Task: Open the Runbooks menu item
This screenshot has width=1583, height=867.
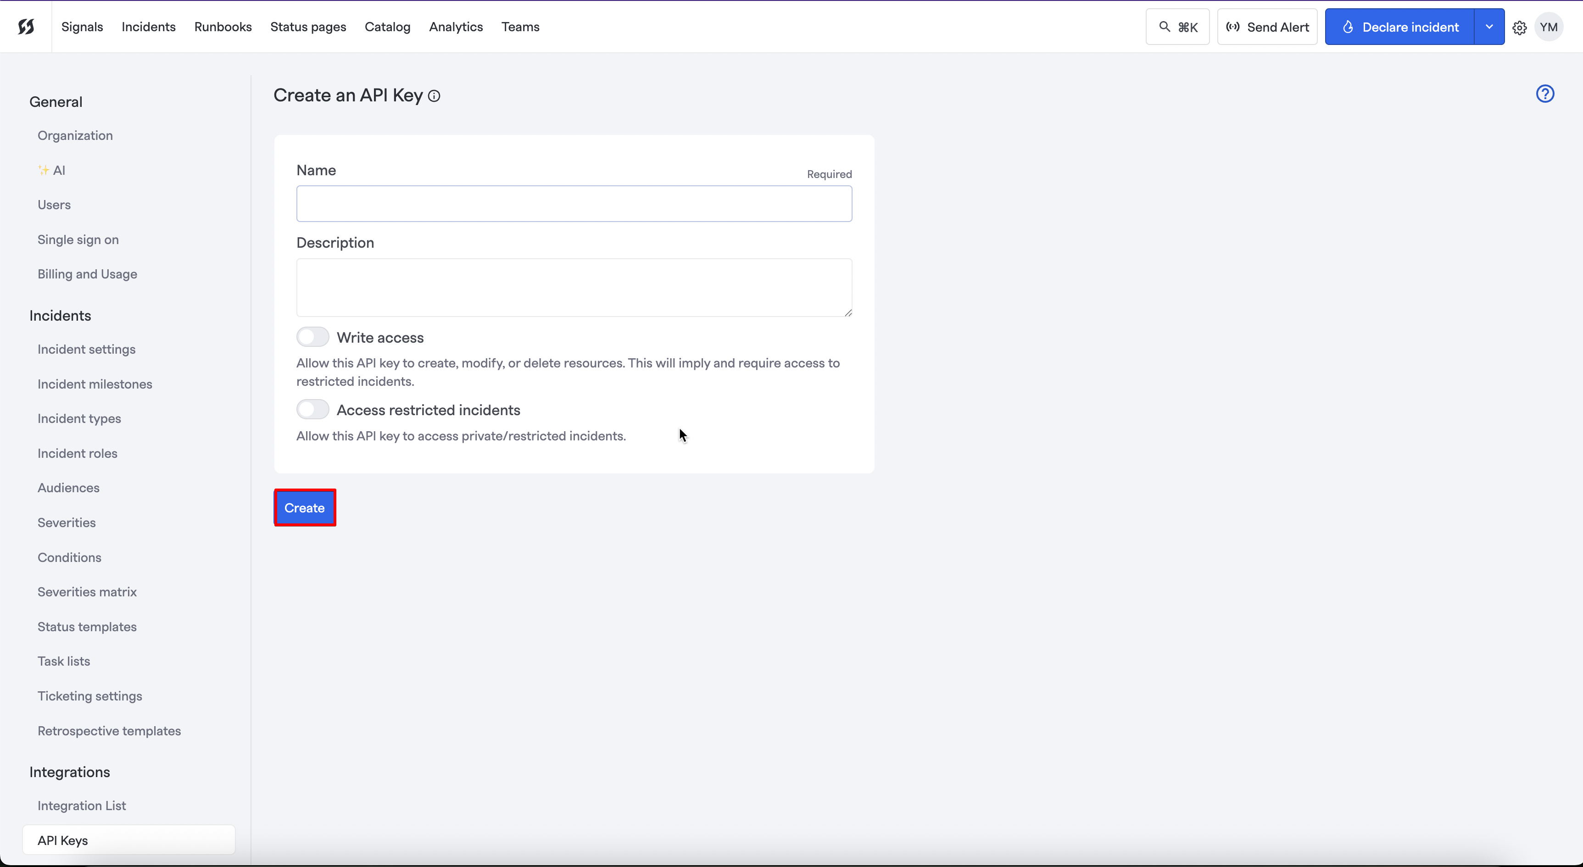Action: [x=223, y=27]
